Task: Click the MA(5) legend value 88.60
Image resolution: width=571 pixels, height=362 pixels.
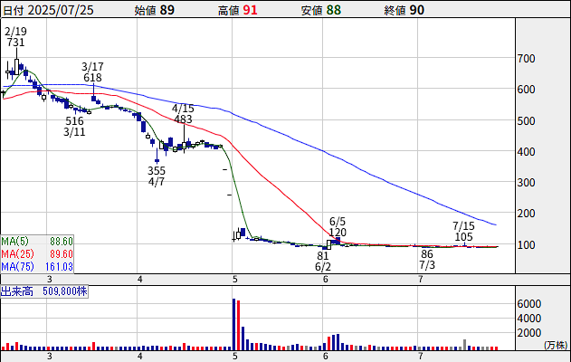Action: coord(62,241)
